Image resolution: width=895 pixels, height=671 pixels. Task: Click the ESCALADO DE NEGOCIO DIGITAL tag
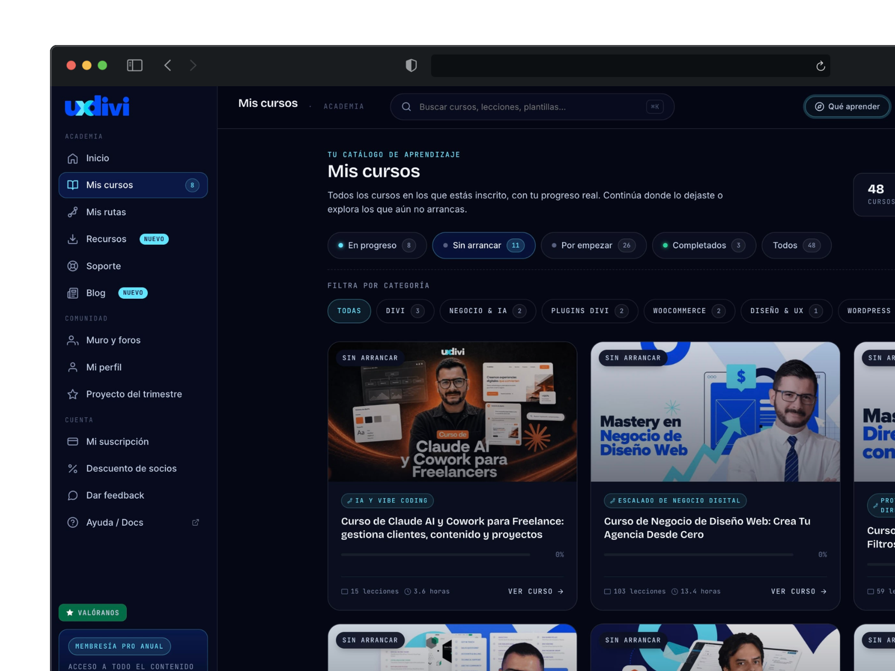(675, 501)
